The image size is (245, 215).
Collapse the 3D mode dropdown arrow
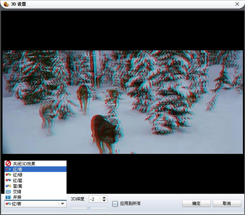(x=62, y=204)
